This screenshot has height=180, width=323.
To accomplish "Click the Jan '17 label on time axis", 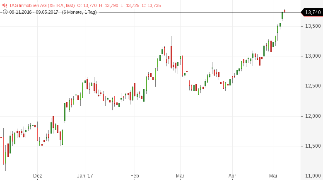I will [x=85, y=176].
